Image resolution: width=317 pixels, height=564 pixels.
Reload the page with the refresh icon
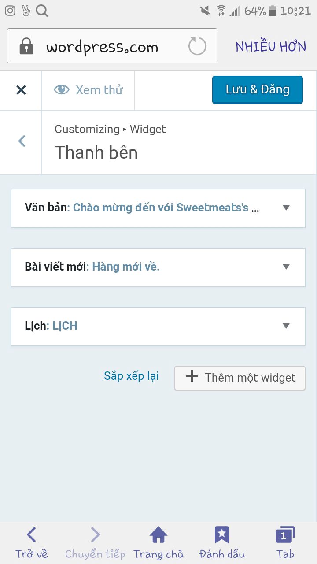(197, 46)
